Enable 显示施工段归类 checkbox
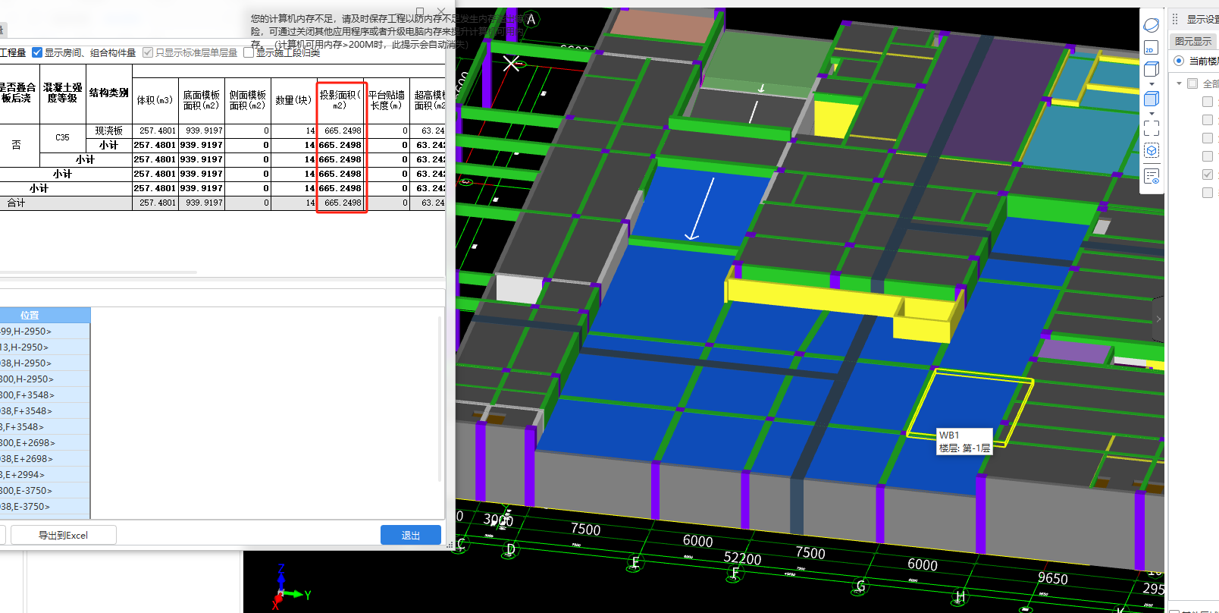Image resolution: width=1219 pixels, height=613 pixels. (249, 52)
